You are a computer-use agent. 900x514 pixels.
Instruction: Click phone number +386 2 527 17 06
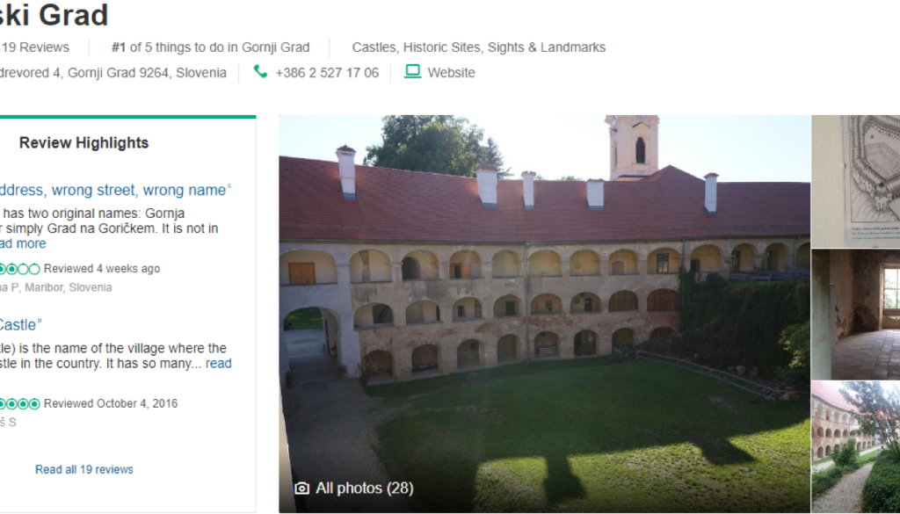[327, 73]
